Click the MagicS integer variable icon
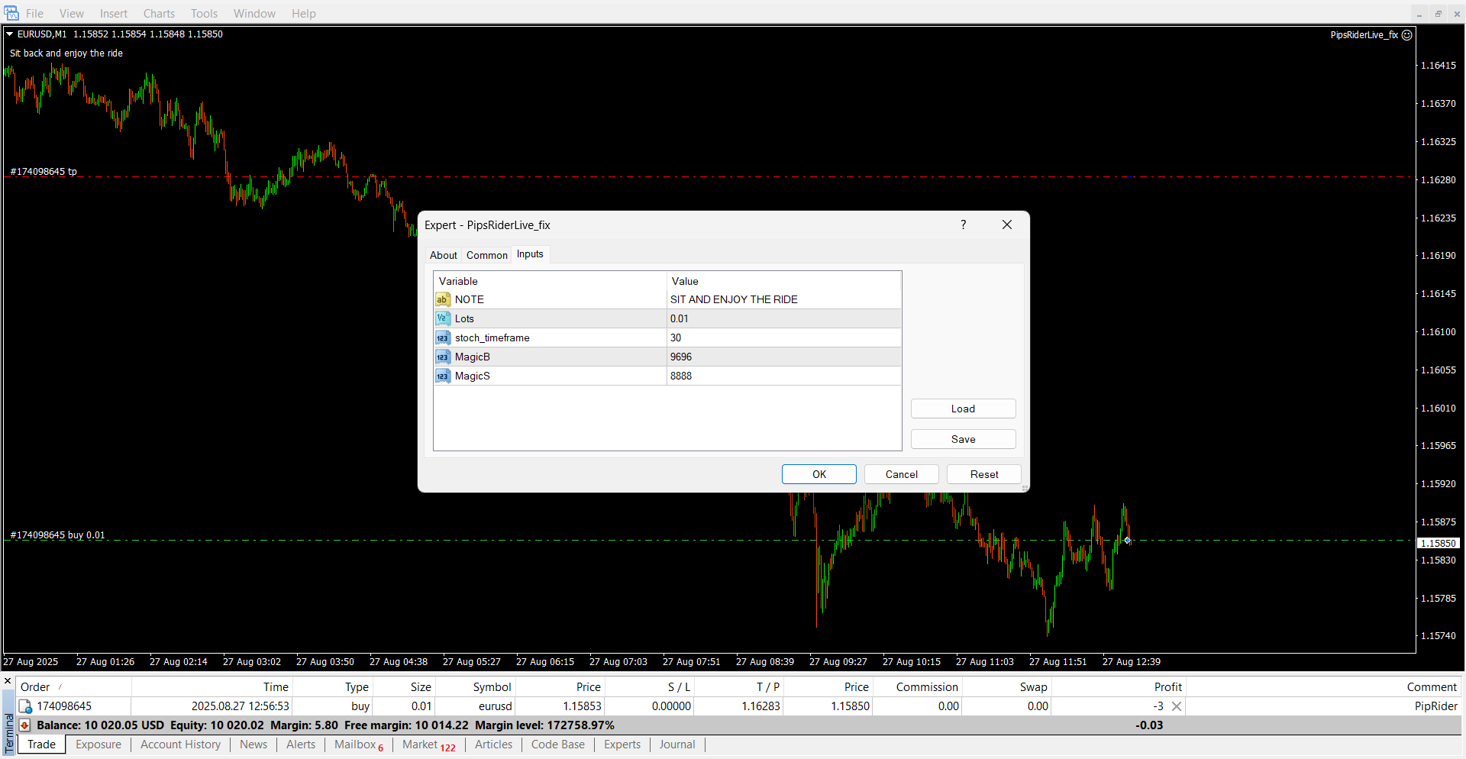 [443, 376]
